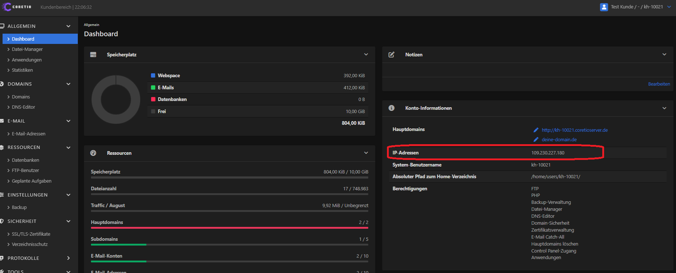
Task: Expand the PROTOKOLLE sidebar section
Action: click(x=69, y=258)
